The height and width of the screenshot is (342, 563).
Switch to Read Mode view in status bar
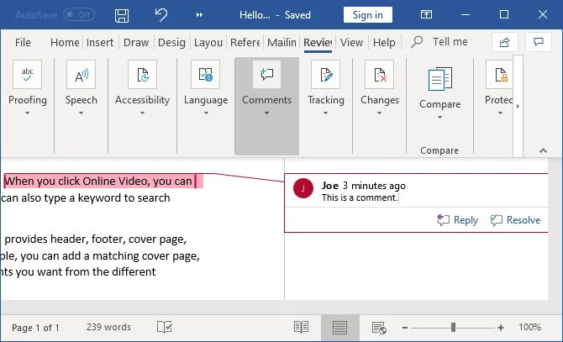301,327
